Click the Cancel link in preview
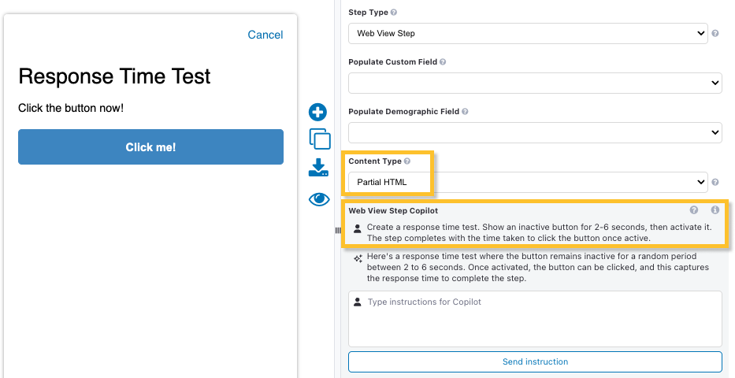The width and height of the screenshot is (735, 378). coord(265,35)
